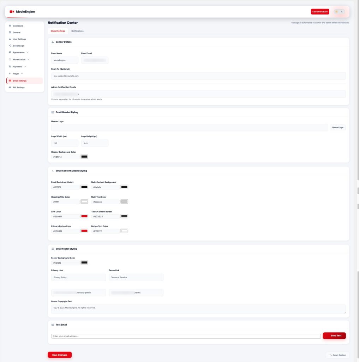
Task: Click the Reply To email input field
Action: point(198,76)
